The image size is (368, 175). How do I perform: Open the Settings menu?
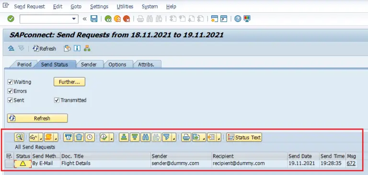pyautogui.click(x=99, y=7)
